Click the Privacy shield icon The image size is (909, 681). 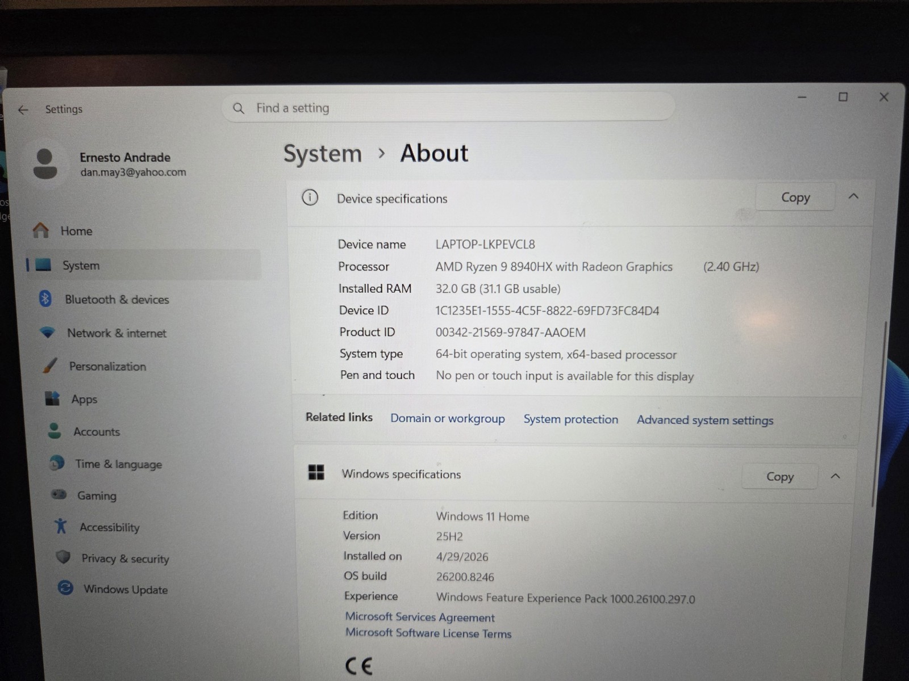click(63, 557)
